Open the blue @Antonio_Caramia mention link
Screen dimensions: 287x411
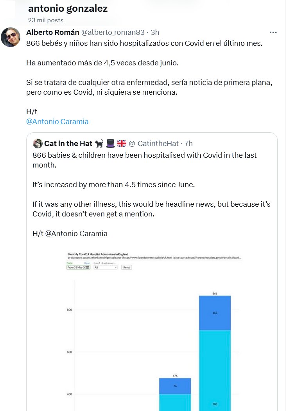pos(57,121)
